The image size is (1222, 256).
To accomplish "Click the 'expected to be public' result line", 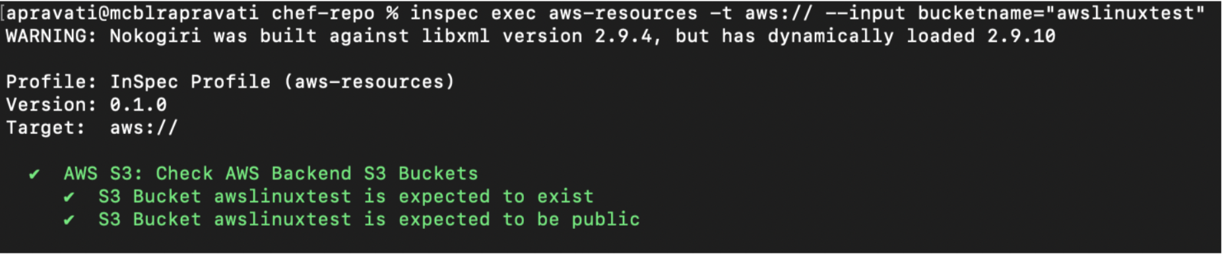I will pos(369,220).
